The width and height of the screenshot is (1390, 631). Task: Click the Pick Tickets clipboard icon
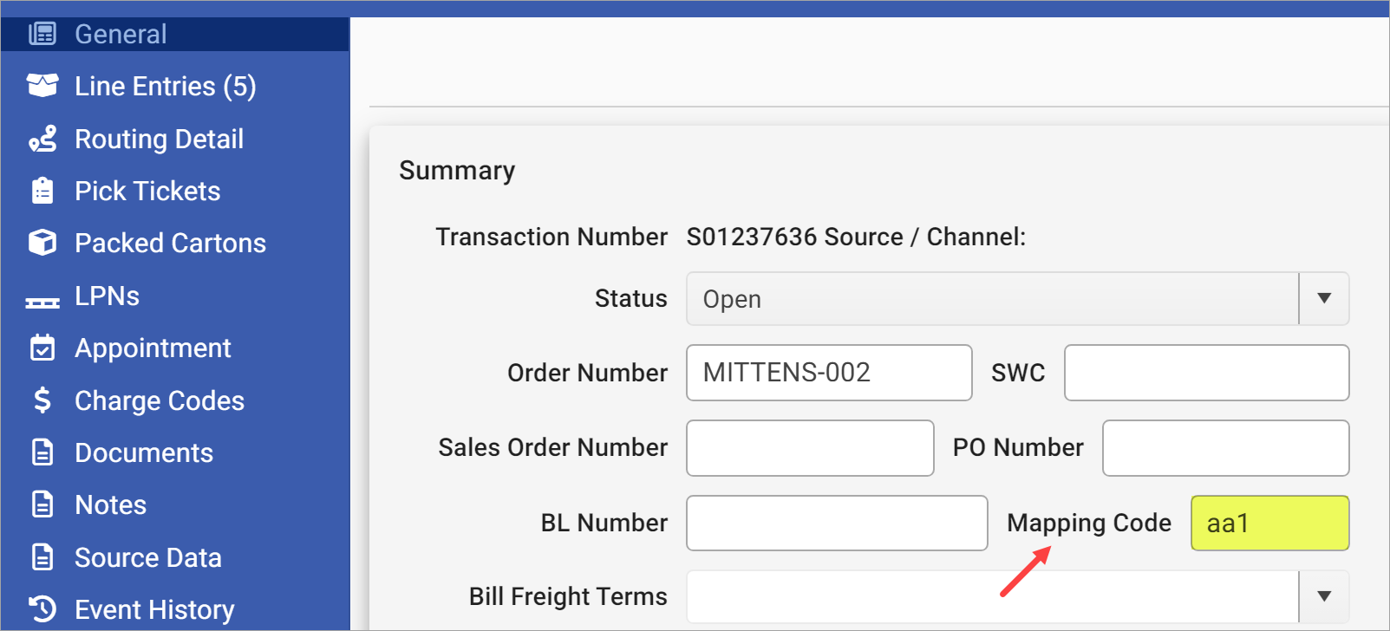click(42, 191)
